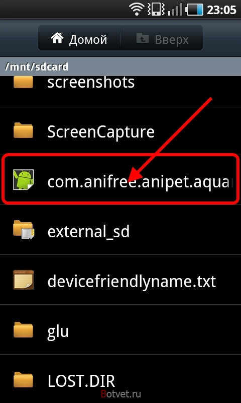This screenshot has height=403, width=241.
Task: Tap the 23:05 clock in status bar
Action: point(221,10)
